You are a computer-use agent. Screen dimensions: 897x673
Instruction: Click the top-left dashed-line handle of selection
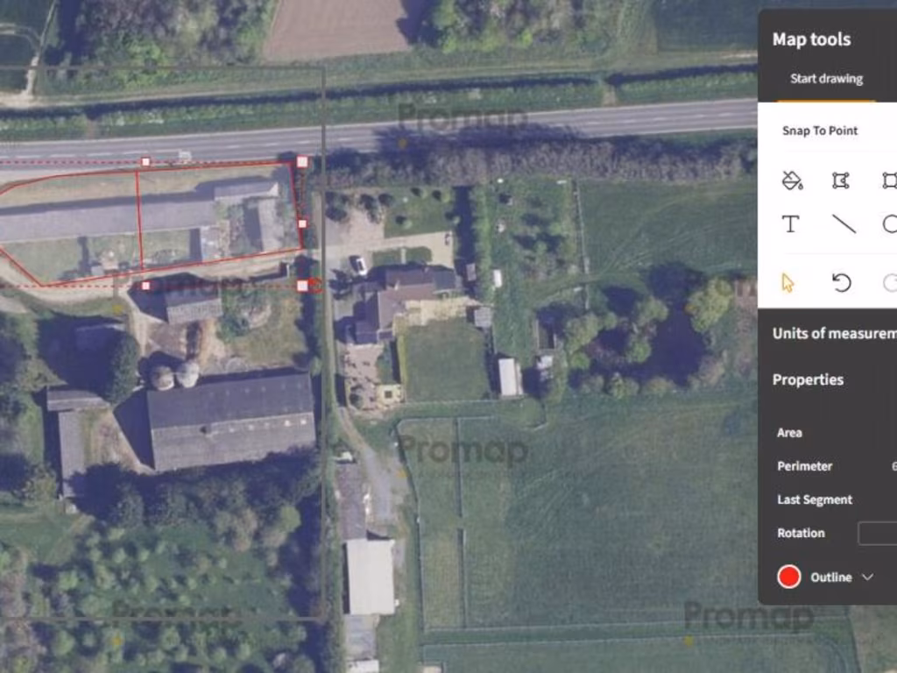[146, 162]
